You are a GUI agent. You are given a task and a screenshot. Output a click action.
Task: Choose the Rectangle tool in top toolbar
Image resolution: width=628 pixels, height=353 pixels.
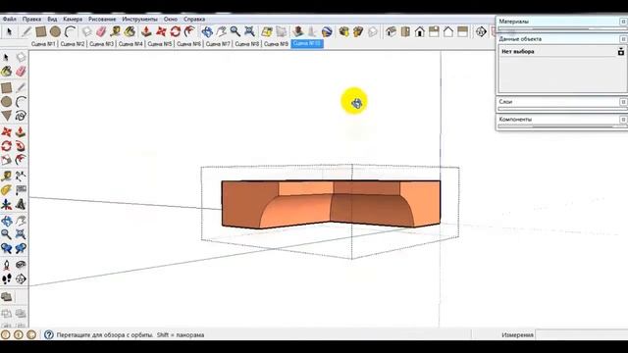click(41, 31)
